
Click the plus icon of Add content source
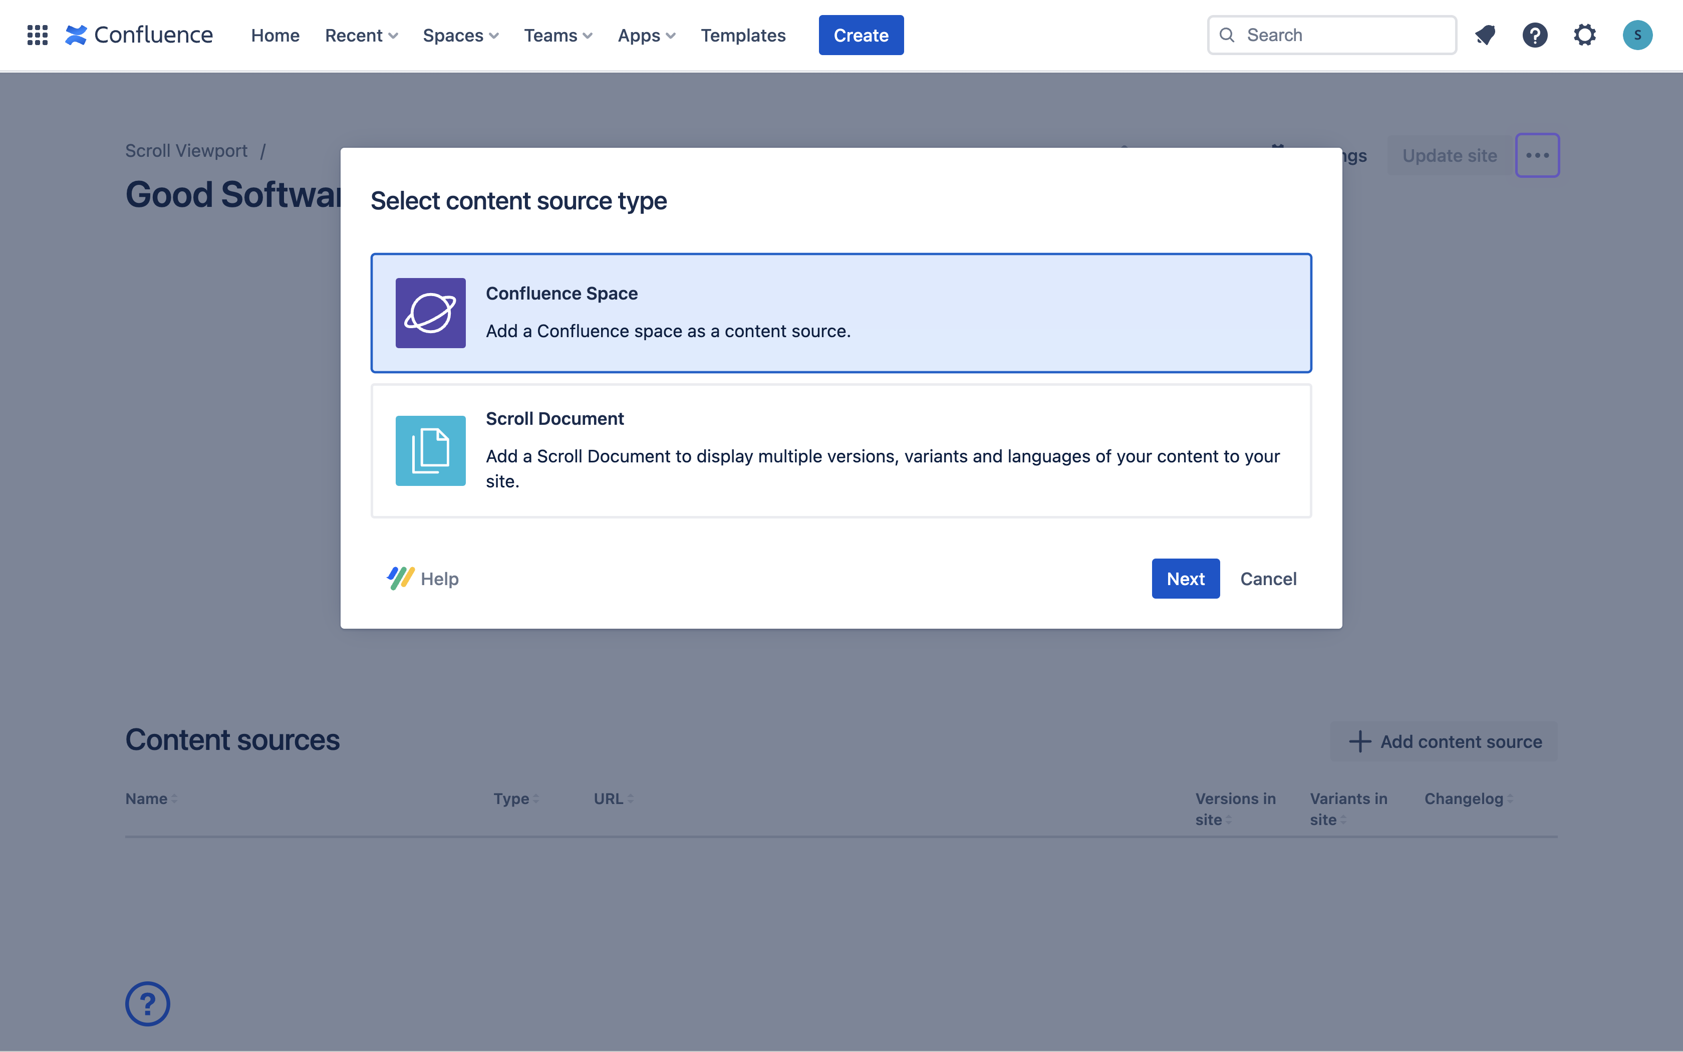coord(1359,742)
